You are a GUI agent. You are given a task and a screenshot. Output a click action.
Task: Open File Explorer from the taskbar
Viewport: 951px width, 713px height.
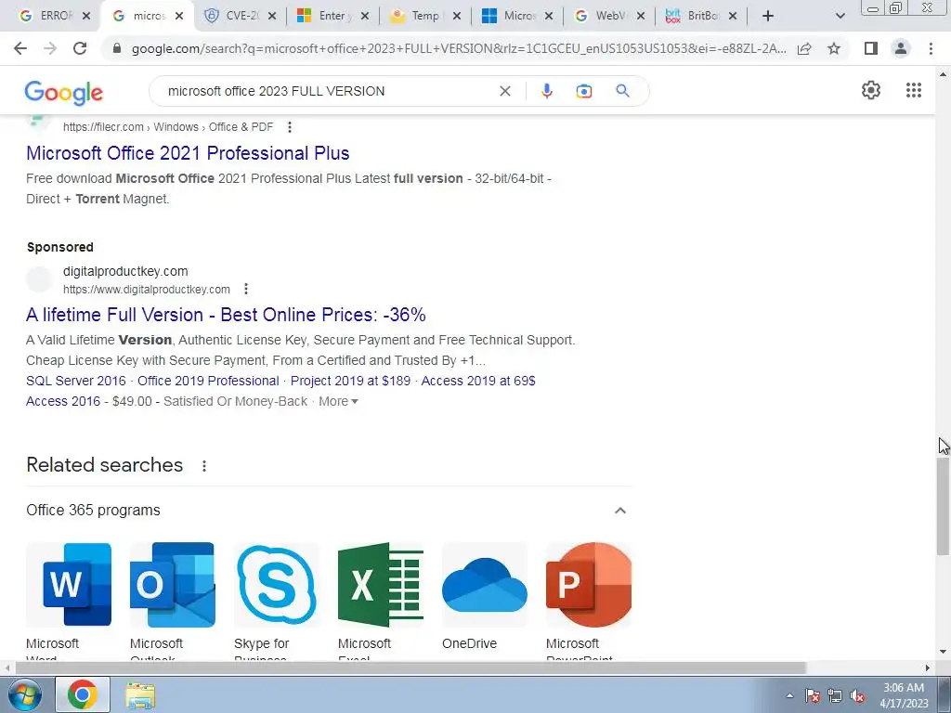140,695
